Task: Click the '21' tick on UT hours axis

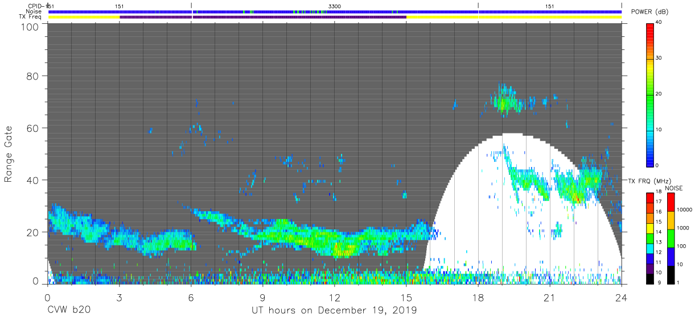Action: coord(550,297)
